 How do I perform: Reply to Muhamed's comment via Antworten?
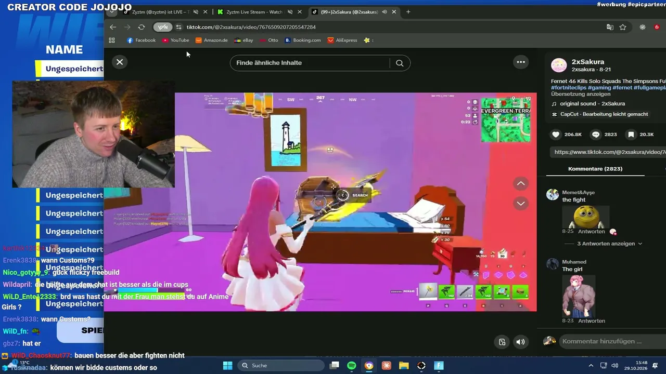[591, 321]
